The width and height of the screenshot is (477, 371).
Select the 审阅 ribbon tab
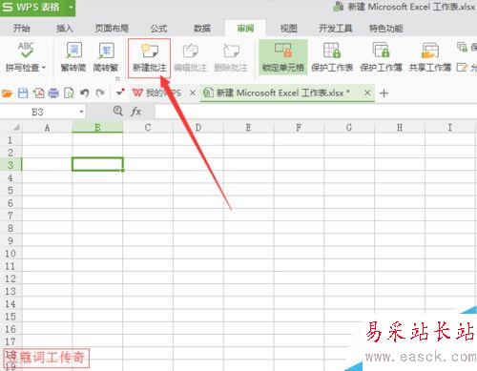click(x=245, y=29)
